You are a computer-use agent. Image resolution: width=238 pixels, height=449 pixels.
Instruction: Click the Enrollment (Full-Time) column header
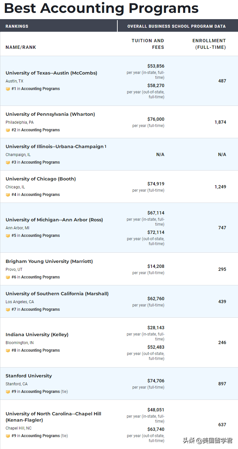coord(209,44)
